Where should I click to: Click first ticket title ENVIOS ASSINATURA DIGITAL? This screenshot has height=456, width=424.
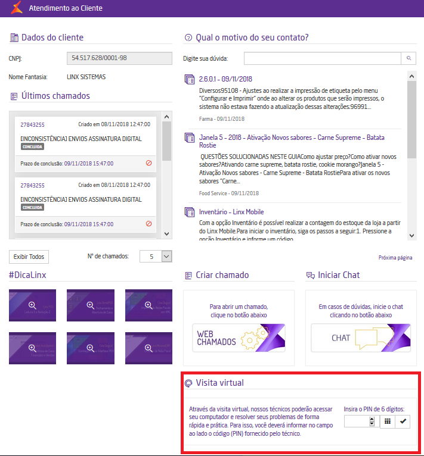(81, 139)
